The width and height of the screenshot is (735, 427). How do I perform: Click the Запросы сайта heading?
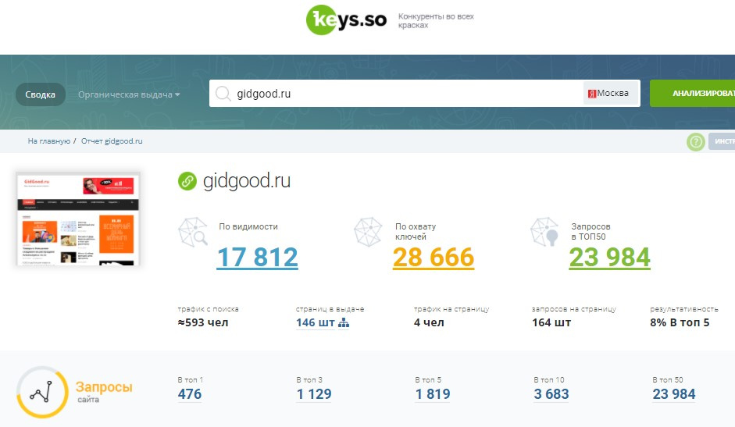pyautogui.click(x=104, y=391)
